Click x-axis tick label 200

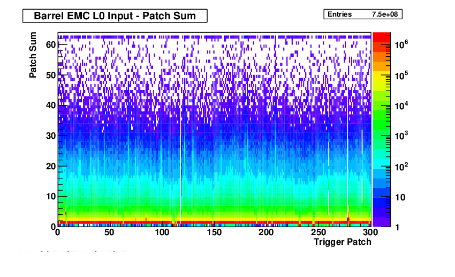pos(267,233)
